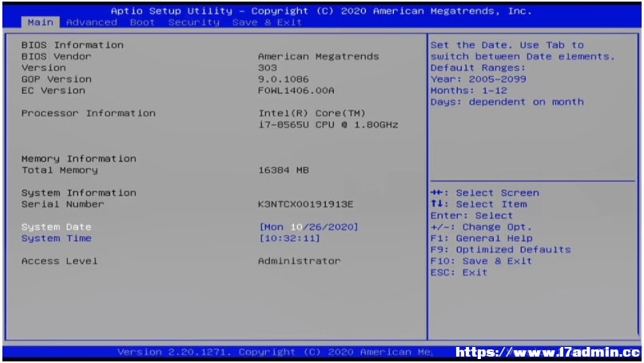Click the Processor Information label
Image resolution: width=644 pixels, height=363 pixels.
coord(89,113)
